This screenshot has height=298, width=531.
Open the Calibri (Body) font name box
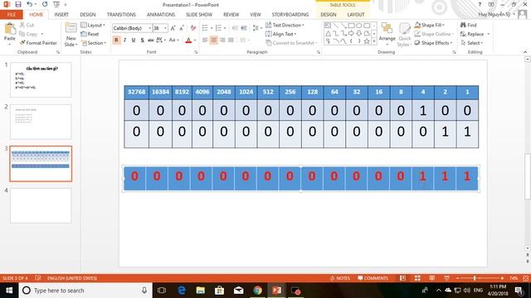132,28
